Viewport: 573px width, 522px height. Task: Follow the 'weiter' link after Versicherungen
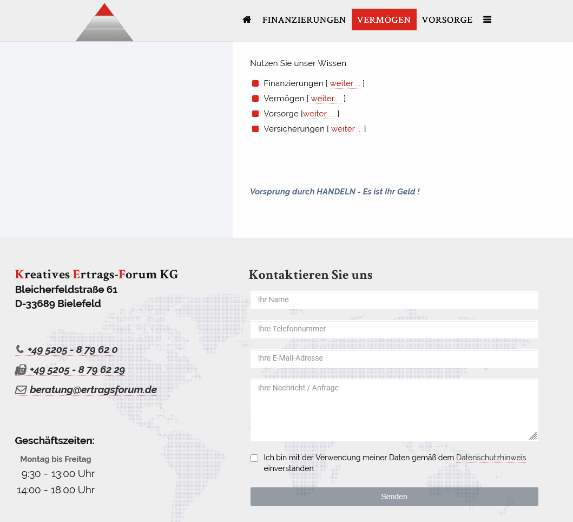pos(346,129)
